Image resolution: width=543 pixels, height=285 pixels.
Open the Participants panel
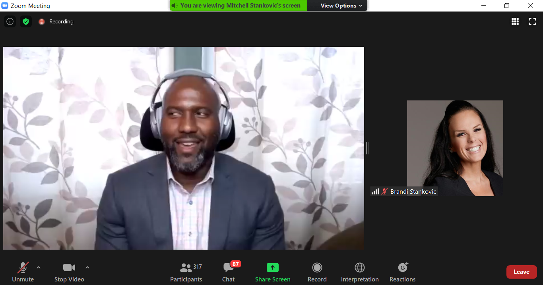186,272
